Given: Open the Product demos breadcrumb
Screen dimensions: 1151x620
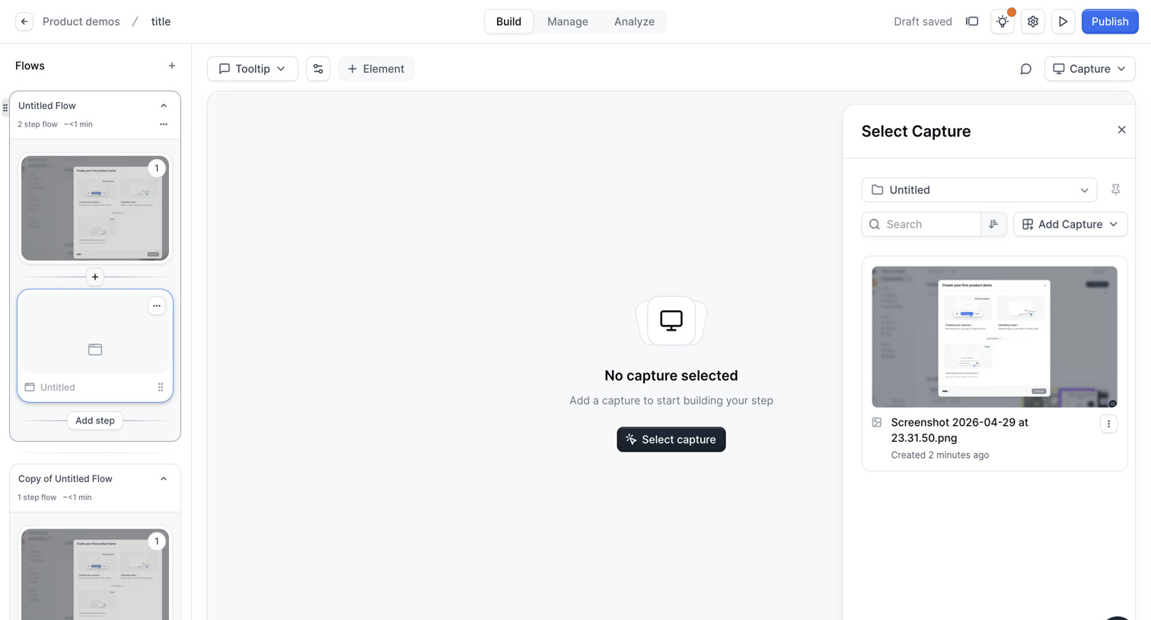Looking at the screenshot, I should point(81,21).
